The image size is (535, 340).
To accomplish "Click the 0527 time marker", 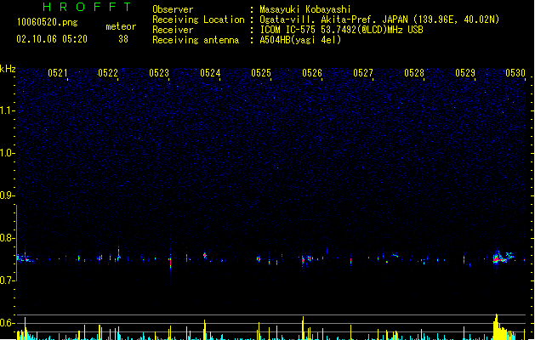I will pos(363,73).
